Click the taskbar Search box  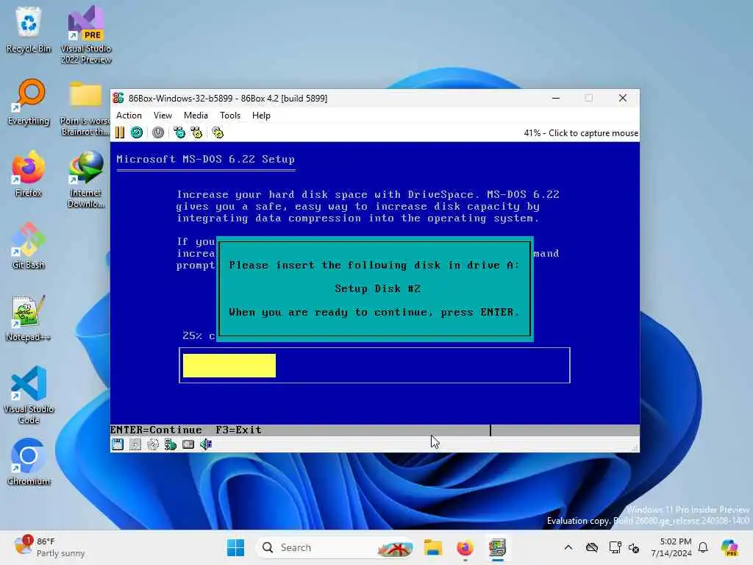pyautogui.click(x=336, y=547)
